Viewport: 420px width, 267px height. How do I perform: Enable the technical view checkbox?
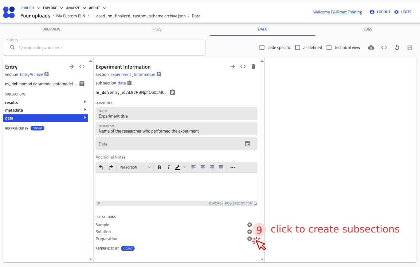329,48
